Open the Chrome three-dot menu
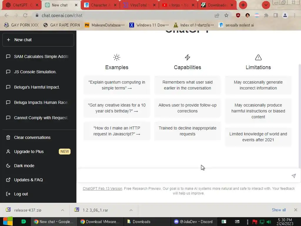301x226 pixels. (x=295, y=15)
